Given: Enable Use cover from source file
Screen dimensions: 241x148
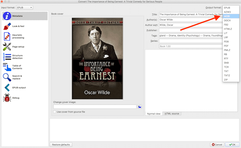Looking at the screenshot, I should [55, 112].
